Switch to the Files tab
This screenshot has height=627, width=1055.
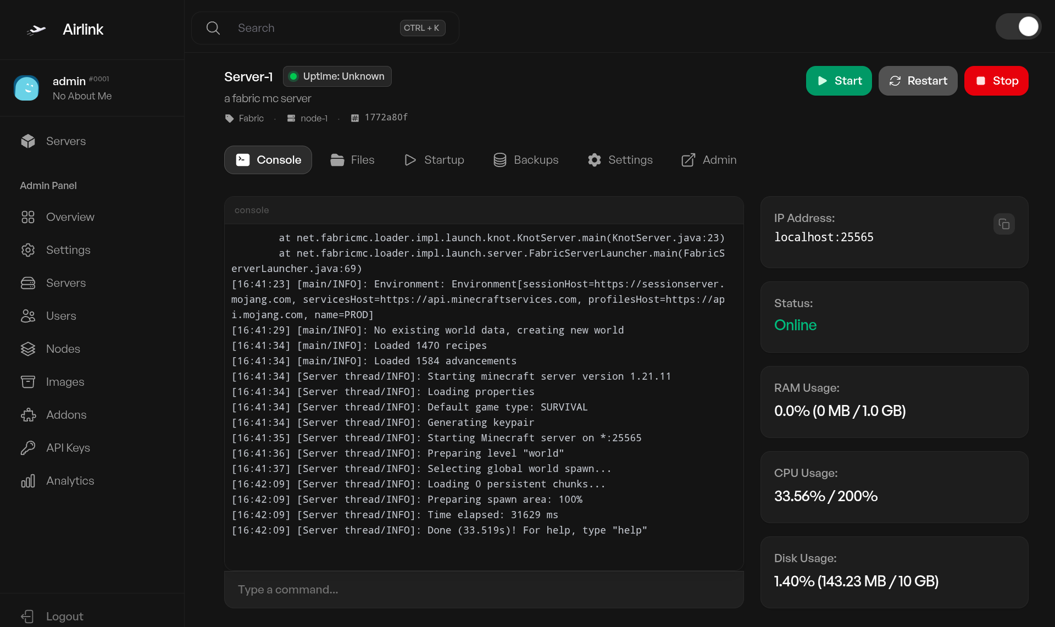point(352,160)
